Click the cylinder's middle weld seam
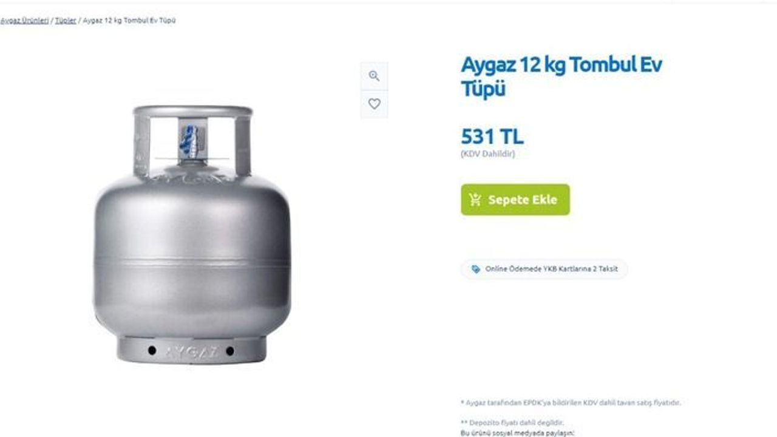777x437 pixels. (x=192, y=261)
